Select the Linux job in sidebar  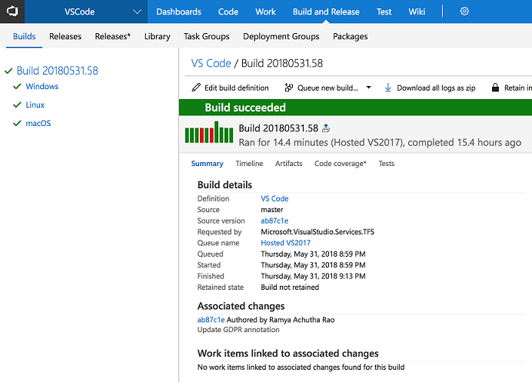[35, 105]
